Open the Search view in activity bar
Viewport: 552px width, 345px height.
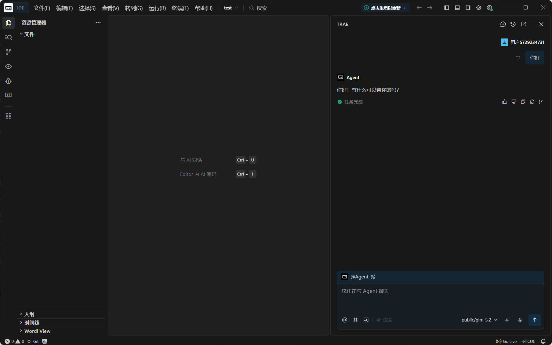tap(9, 37)
